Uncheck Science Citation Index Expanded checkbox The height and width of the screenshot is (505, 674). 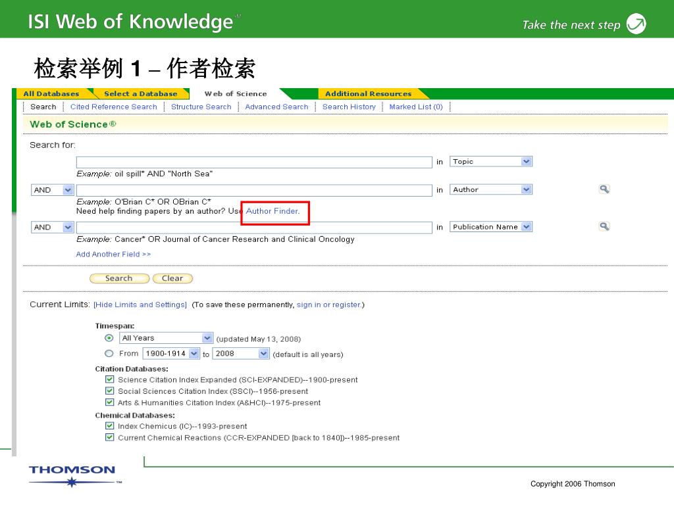(110, 379)
